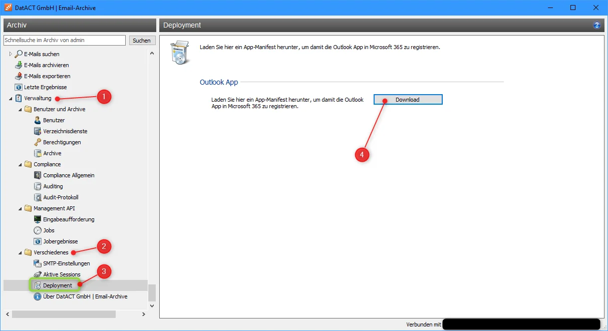This screenshot has height=331, width=608.
Task: Collapse the Compliance folder node
Action: click(x=20, y=165)
